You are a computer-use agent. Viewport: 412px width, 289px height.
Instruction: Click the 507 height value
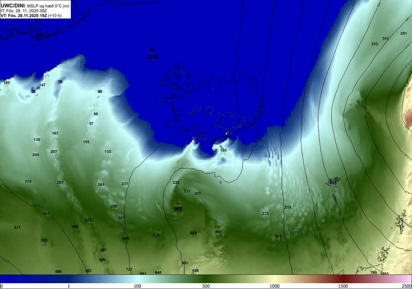103,250
